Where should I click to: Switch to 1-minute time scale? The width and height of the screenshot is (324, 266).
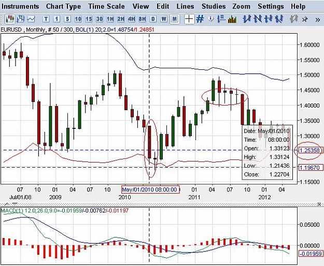pyautogui.click(x=57, y=19)
